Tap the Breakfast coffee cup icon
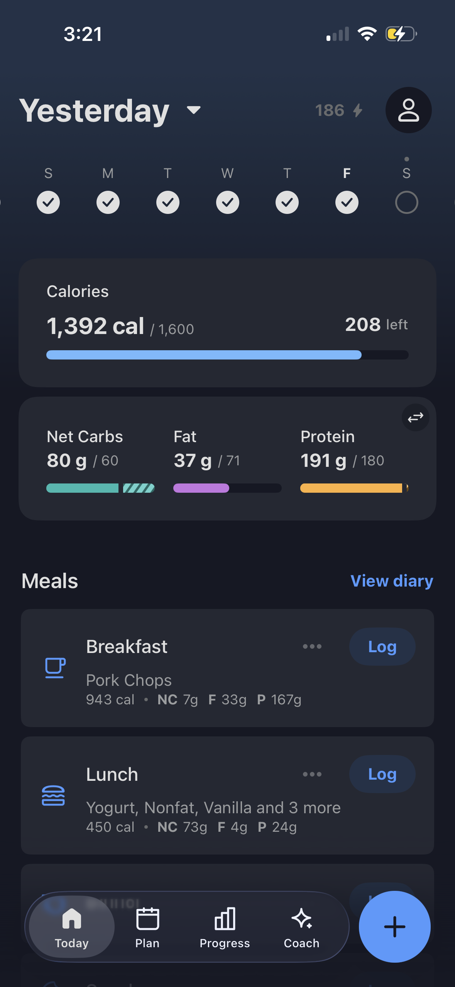Screen dimensions: 455x987 point(55,668)
